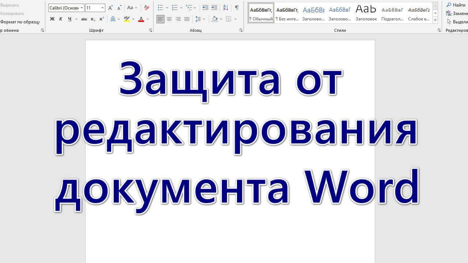Activate 'Формат по образцу' format painter
The width and height of the screenshot is (468, 263).
coord(20,22)
